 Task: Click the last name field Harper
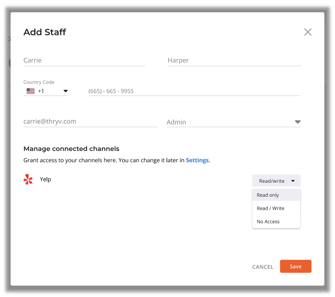pos(234,60)
